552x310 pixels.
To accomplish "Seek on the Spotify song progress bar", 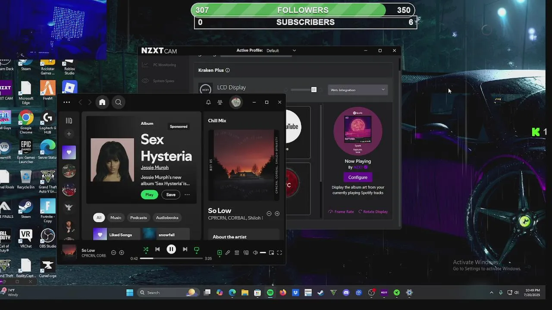I will point(171,258).
